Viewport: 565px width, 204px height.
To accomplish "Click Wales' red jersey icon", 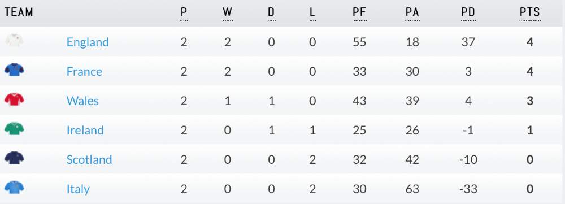I will [x=15, y=99].
